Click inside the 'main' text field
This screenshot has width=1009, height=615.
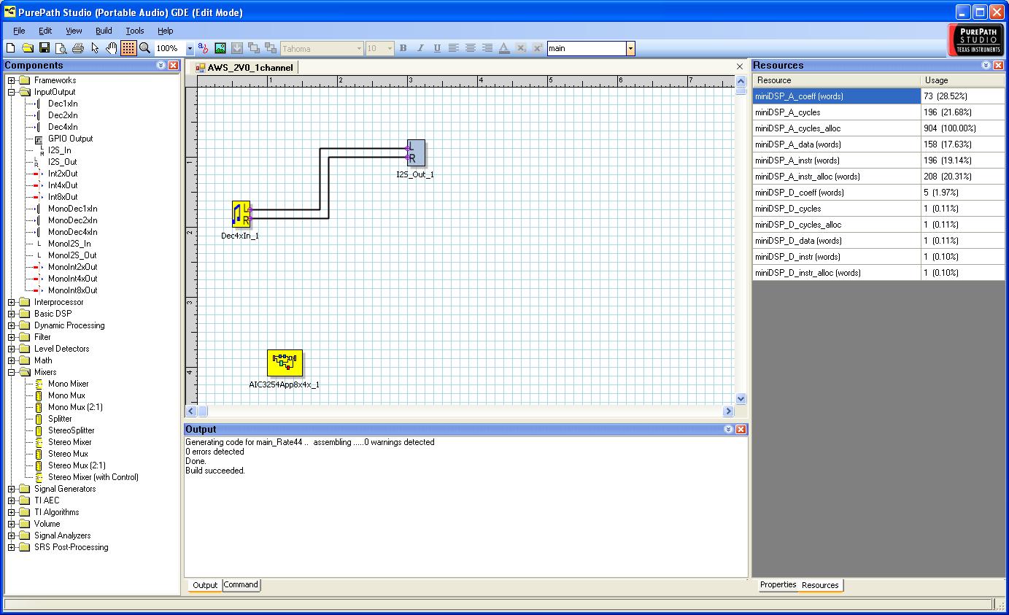(x=587, y=48)
